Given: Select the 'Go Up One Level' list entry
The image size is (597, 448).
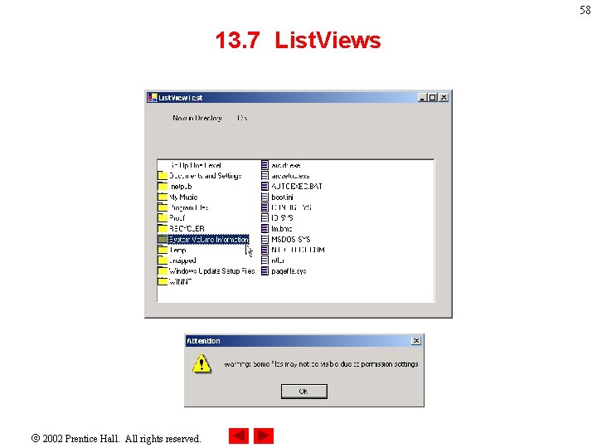Looking at the screenshot, I should tap(196, 165).
